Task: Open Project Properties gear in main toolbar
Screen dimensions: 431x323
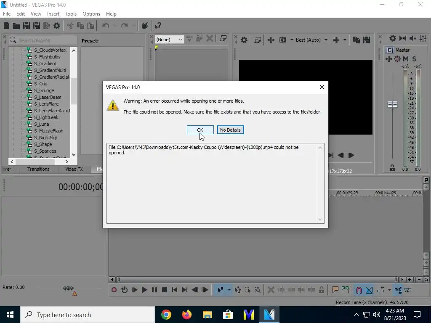Action: pyautogui.click(x=57, y=26)
